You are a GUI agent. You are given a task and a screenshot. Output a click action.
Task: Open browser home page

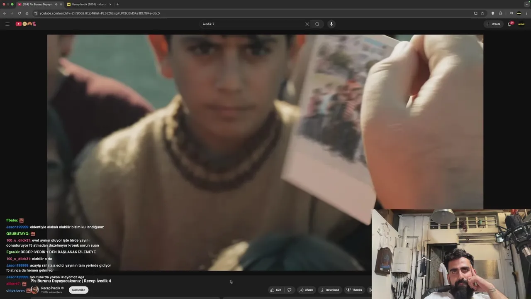pyautogui.click(x=27, y=13)
